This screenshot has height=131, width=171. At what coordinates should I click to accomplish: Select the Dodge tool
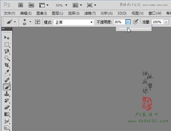click(x=7, y=128)
